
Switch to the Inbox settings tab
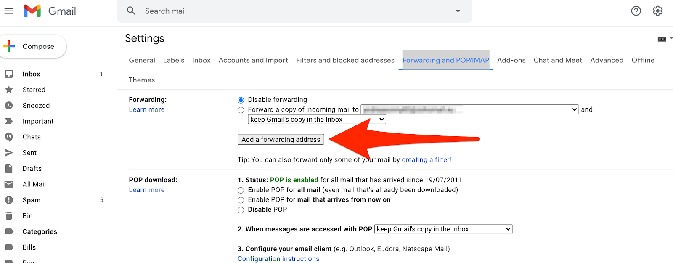coord(201,60)
